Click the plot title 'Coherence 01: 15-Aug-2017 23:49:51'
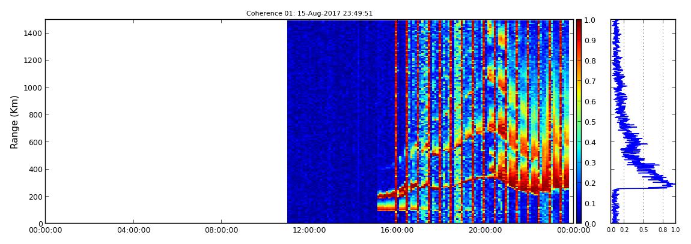 pyautogui.click(x=309, y=14)
